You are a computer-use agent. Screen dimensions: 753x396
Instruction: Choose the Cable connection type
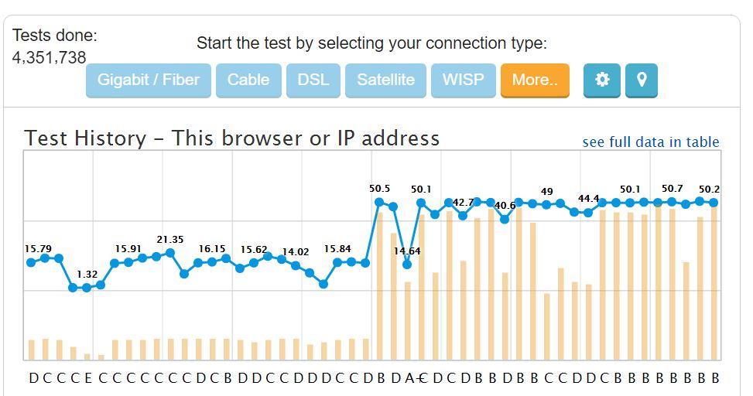248,80
